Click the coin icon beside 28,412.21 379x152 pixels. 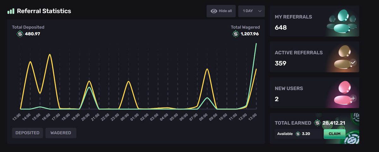(x=317, y=123)
